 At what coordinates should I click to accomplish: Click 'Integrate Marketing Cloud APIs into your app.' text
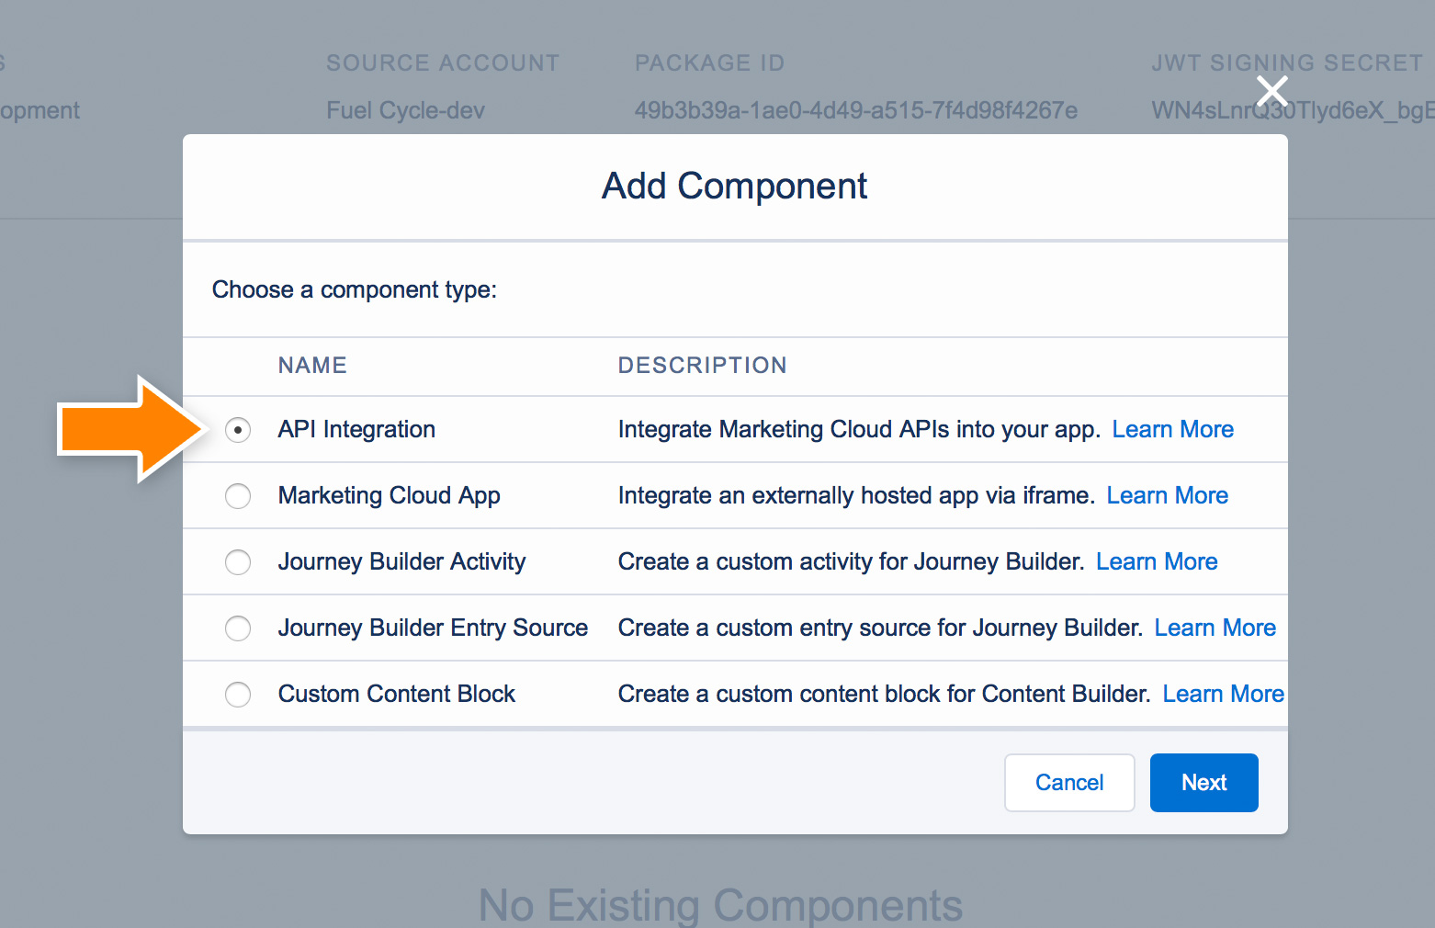tap(859, 429)
